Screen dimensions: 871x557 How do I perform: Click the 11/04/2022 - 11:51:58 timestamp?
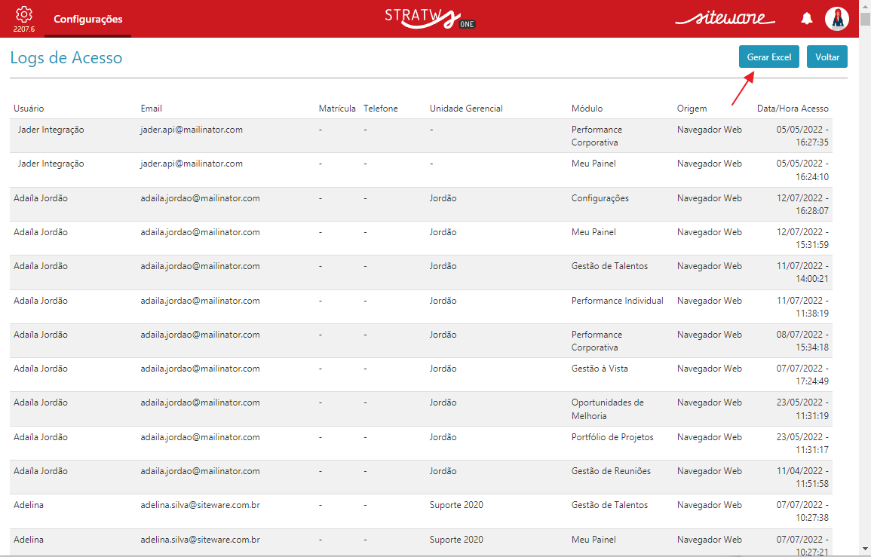802,477
